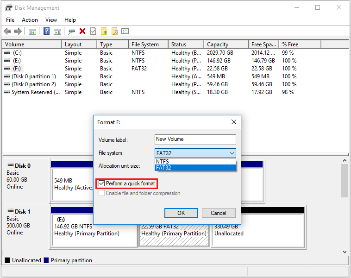Click the Disk Management title bar icon
351x278 pixels.
click(8, 8)
